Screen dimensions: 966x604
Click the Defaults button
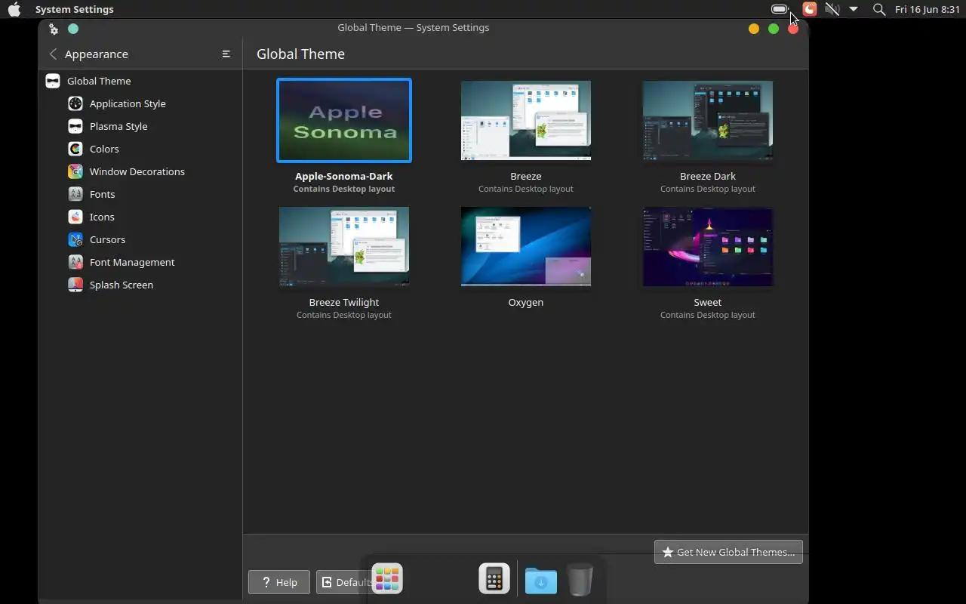pos(343,582)
